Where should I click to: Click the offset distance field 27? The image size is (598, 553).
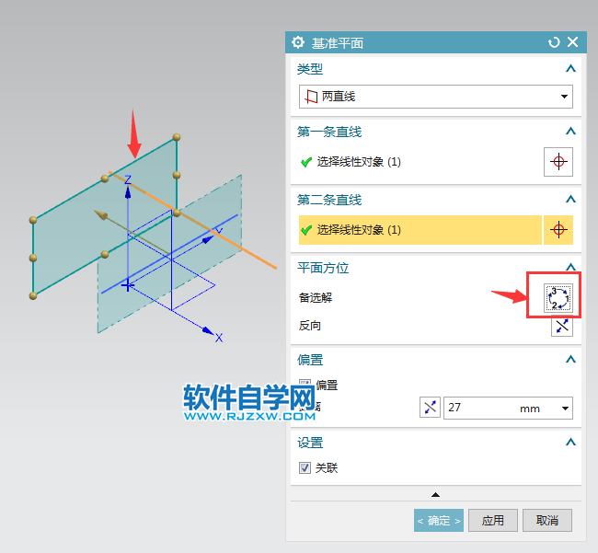(481, 408)
